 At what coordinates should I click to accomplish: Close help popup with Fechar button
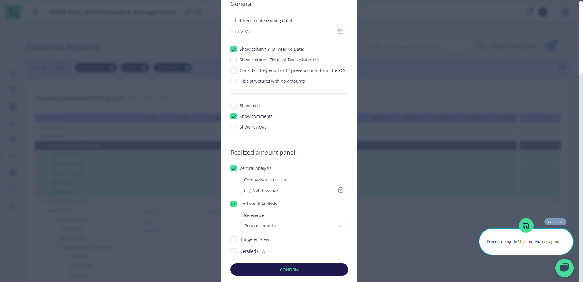[x=555, y=222]
